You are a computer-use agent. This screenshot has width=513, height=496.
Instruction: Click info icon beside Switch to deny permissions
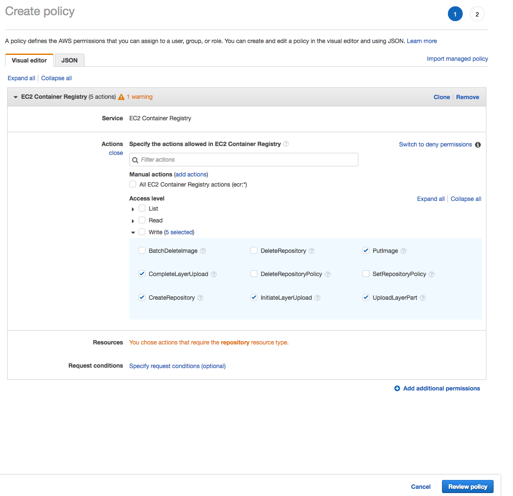click(478, 145)
